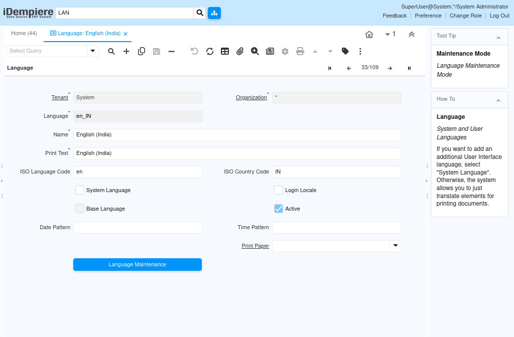
Task: Delete record with the minus icon
Action: 172,52
